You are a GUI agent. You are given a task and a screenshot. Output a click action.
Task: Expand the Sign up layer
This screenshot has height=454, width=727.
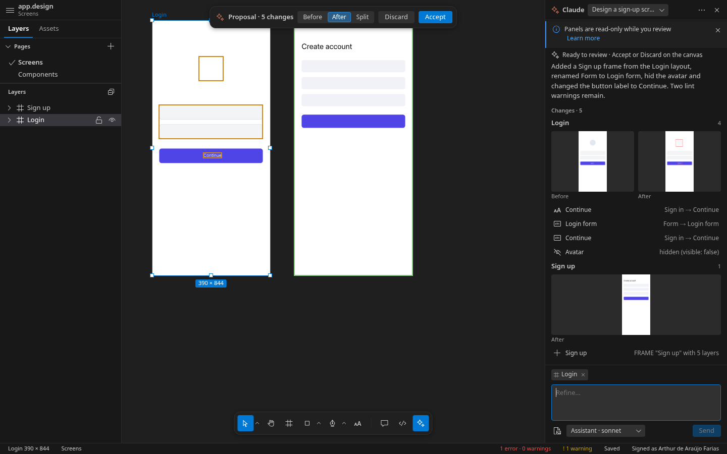pyautogui.click(x=9, y=108)
